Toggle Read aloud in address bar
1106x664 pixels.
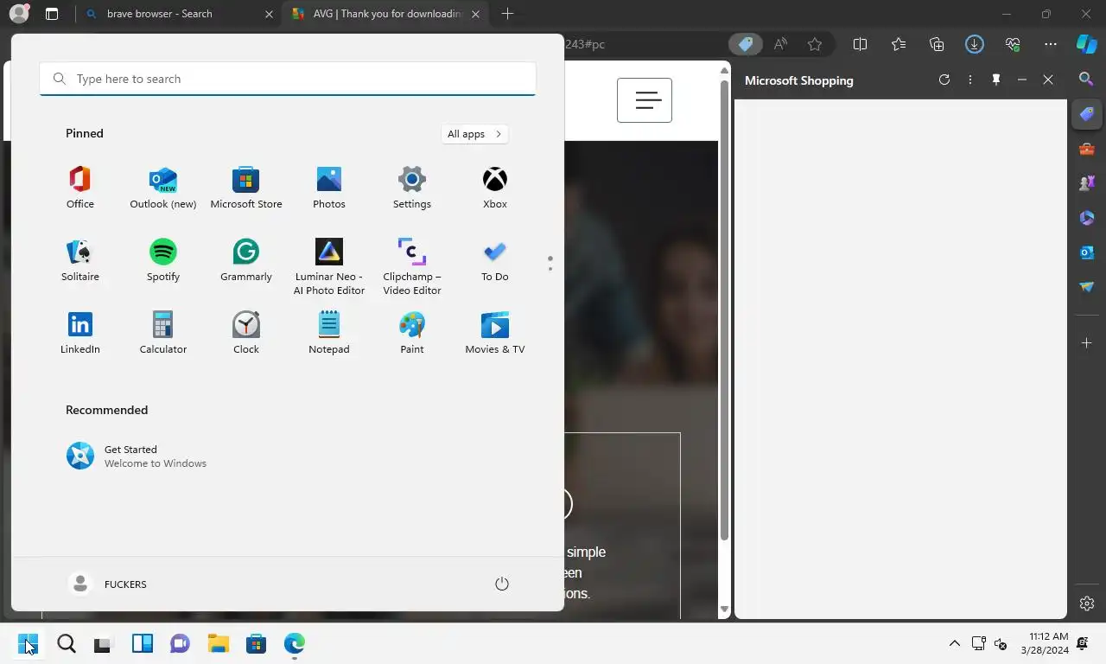(x=780, y=44)
